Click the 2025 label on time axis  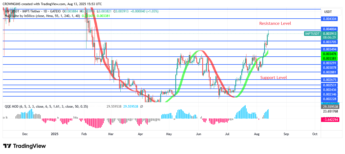54,134
